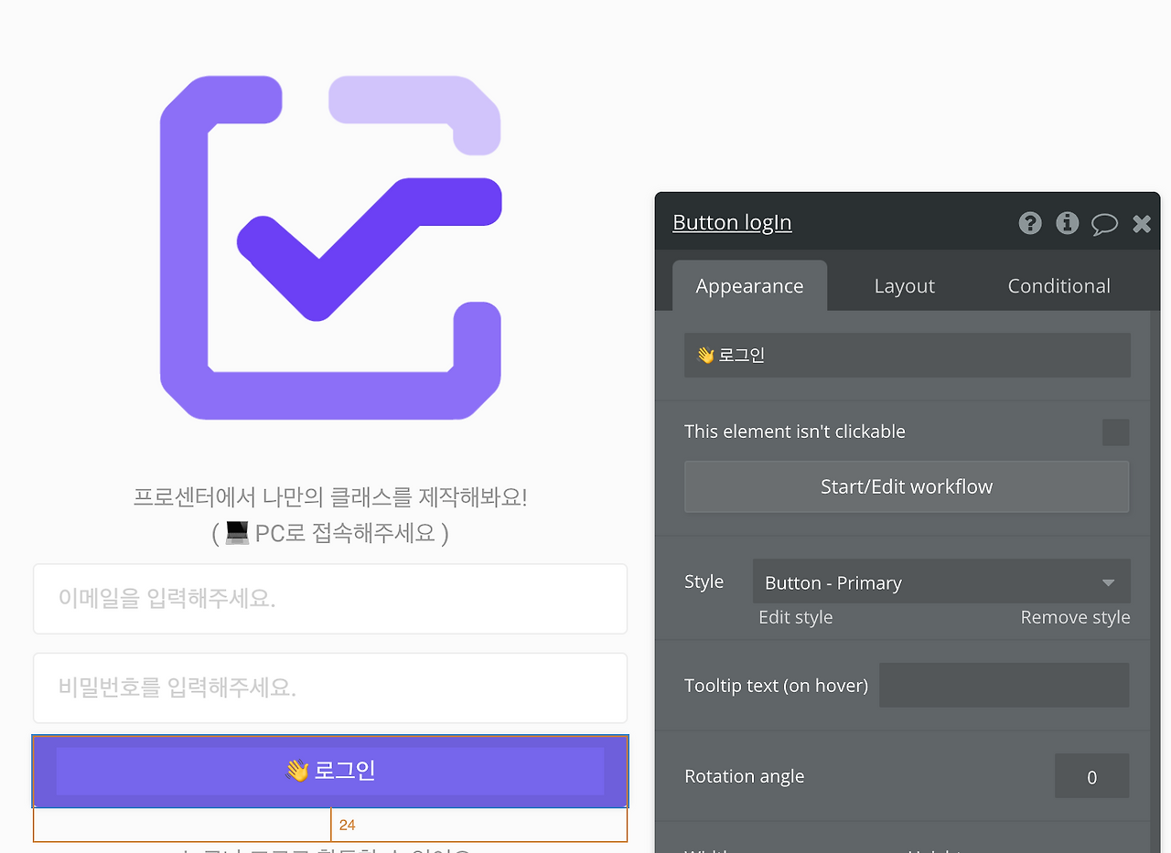This screenshot has height=853, width=1171.
Task: Switch to the Layout tab
Action: (x=904, y=285)
